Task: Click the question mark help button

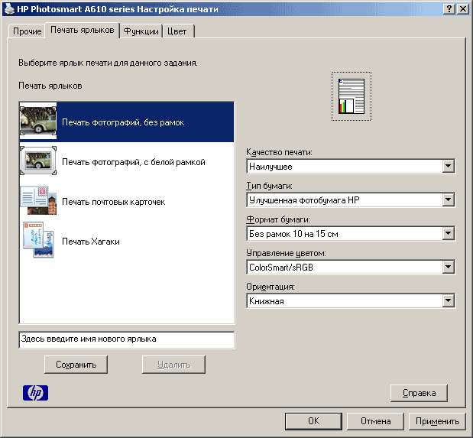Action: tap(449, 8)
